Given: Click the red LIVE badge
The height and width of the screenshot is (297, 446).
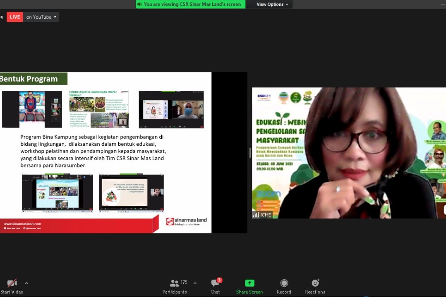Looking at the screenshot, I should click(x=14, y=17).
